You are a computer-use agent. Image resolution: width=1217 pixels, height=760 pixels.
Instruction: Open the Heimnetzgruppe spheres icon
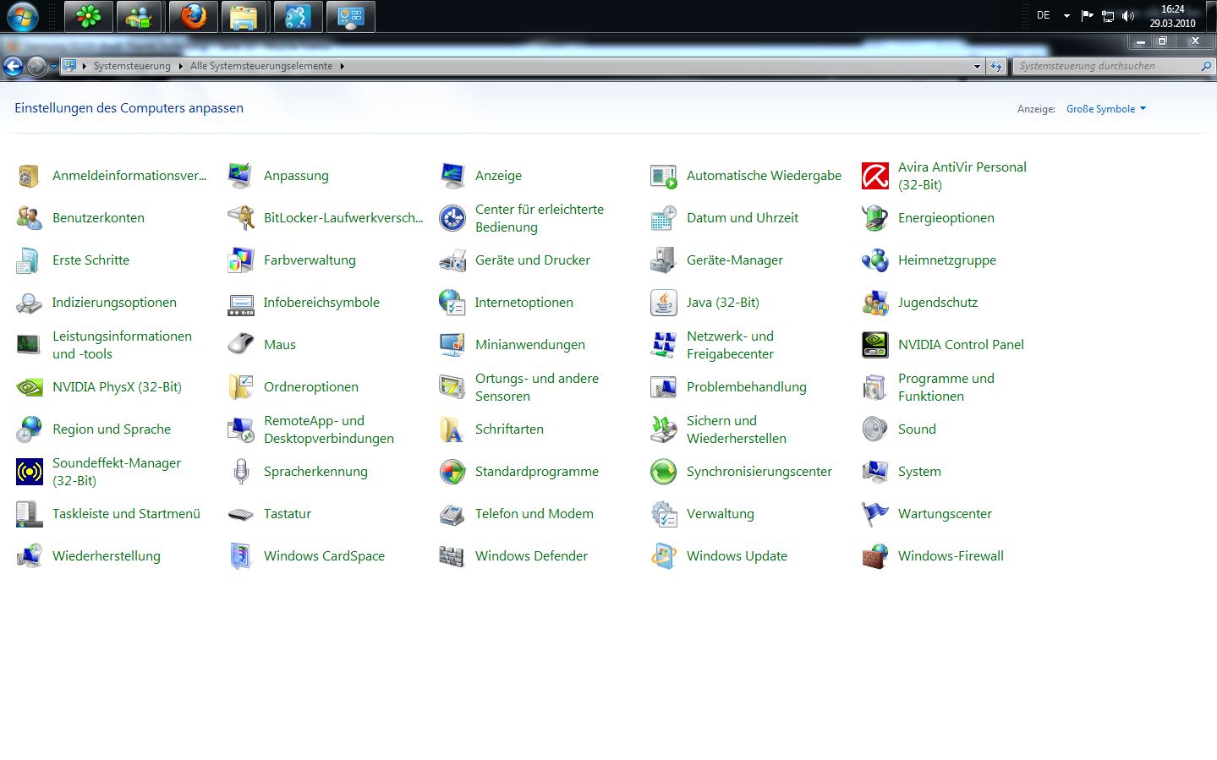(x=874, y=260)
